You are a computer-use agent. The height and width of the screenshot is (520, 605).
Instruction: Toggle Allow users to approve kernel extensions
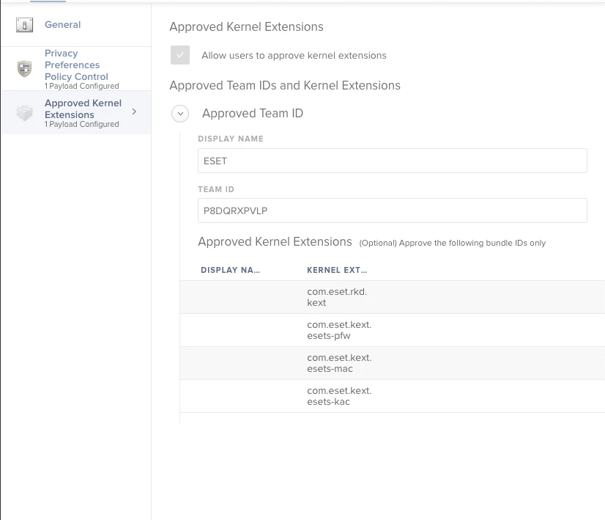coord(180,55)
